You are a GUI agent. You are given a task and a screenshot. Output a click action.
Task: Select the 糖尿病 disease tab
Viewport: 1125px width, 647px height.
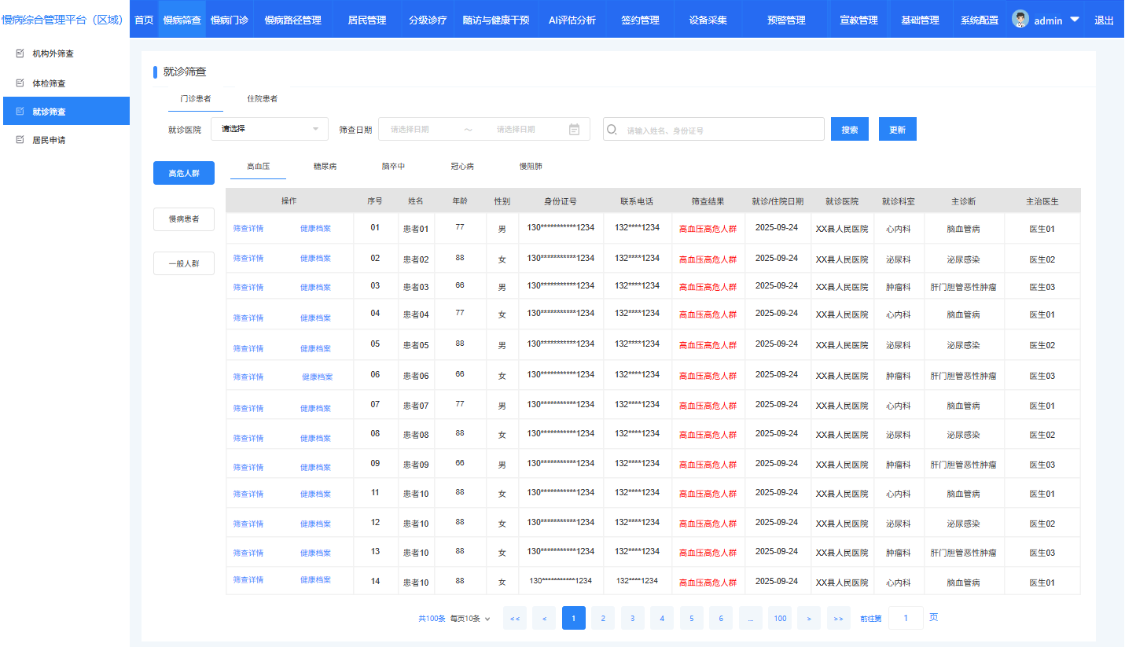(x=325, y=167)
